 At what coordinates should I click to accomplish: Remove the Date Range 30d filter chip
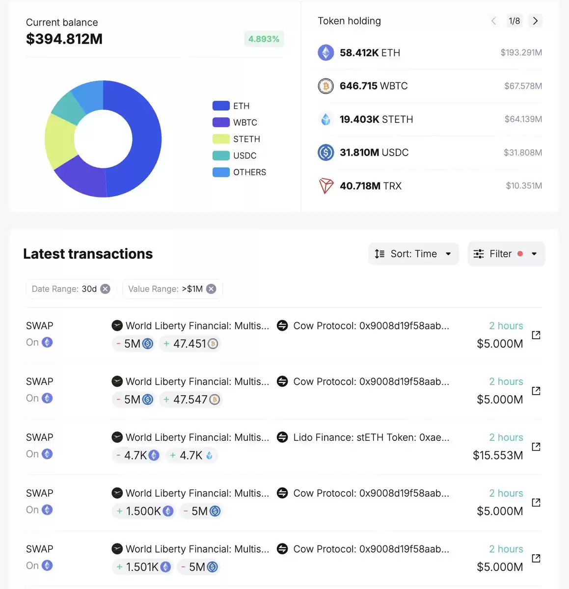point(105,289)
